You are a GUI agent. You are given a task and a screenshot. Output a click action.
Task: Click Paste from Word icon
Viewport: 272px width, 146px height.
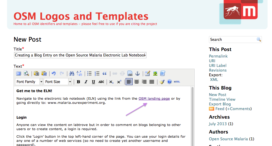click(x=44, y=73)
